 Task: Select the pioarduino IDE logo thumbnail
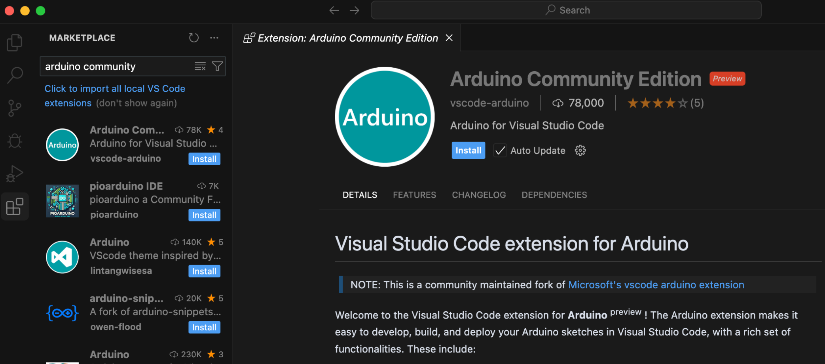click(62, 201)
